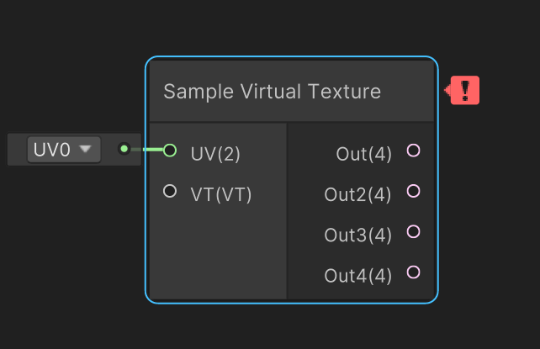Click the Out3(4) output port circle
Screen dimensions: 540x349
click(x=413, y=231)
